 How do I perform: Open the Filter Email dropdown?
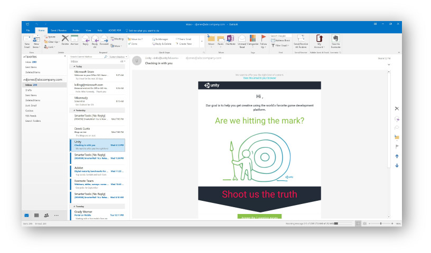point(280,45)
